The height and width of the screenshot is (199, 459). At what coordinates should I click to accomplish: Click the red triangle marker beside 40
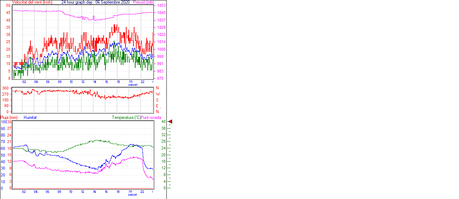pyautogui.click(x=170, y=122)
